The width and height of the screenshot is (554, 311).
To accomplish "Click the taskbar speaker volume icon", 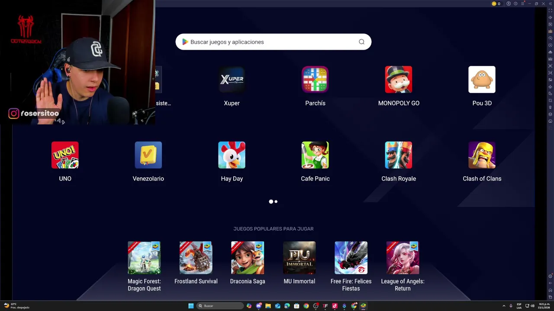I will click(532, 306).
